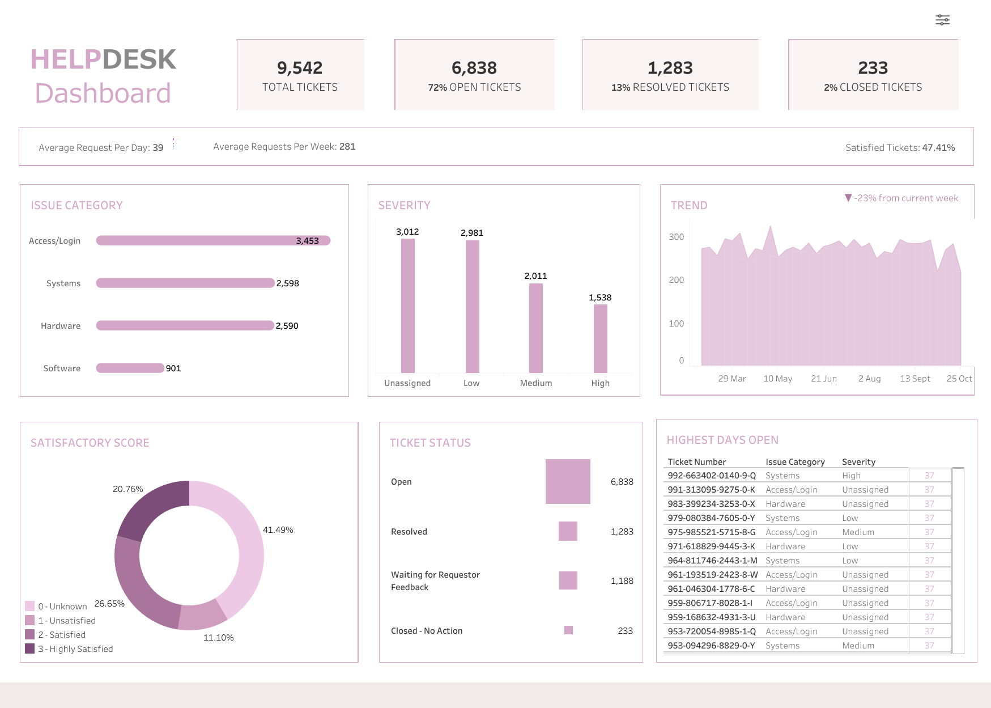Click the 3 - Highly Satisfied legend swatch
This screenshot has height=708, width=991.
pyautogui.click(x=30, y=648)
